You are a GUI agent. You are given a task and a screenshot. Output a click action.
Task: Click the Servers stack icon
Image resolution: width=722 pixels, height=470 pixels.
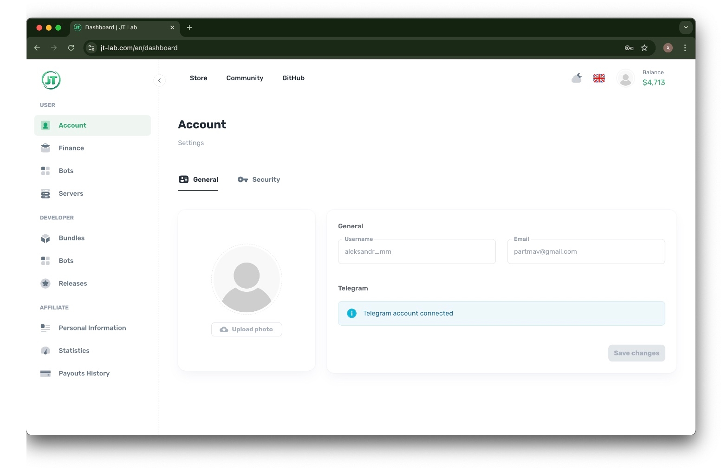pyautogui.click(x=46, y=193)
